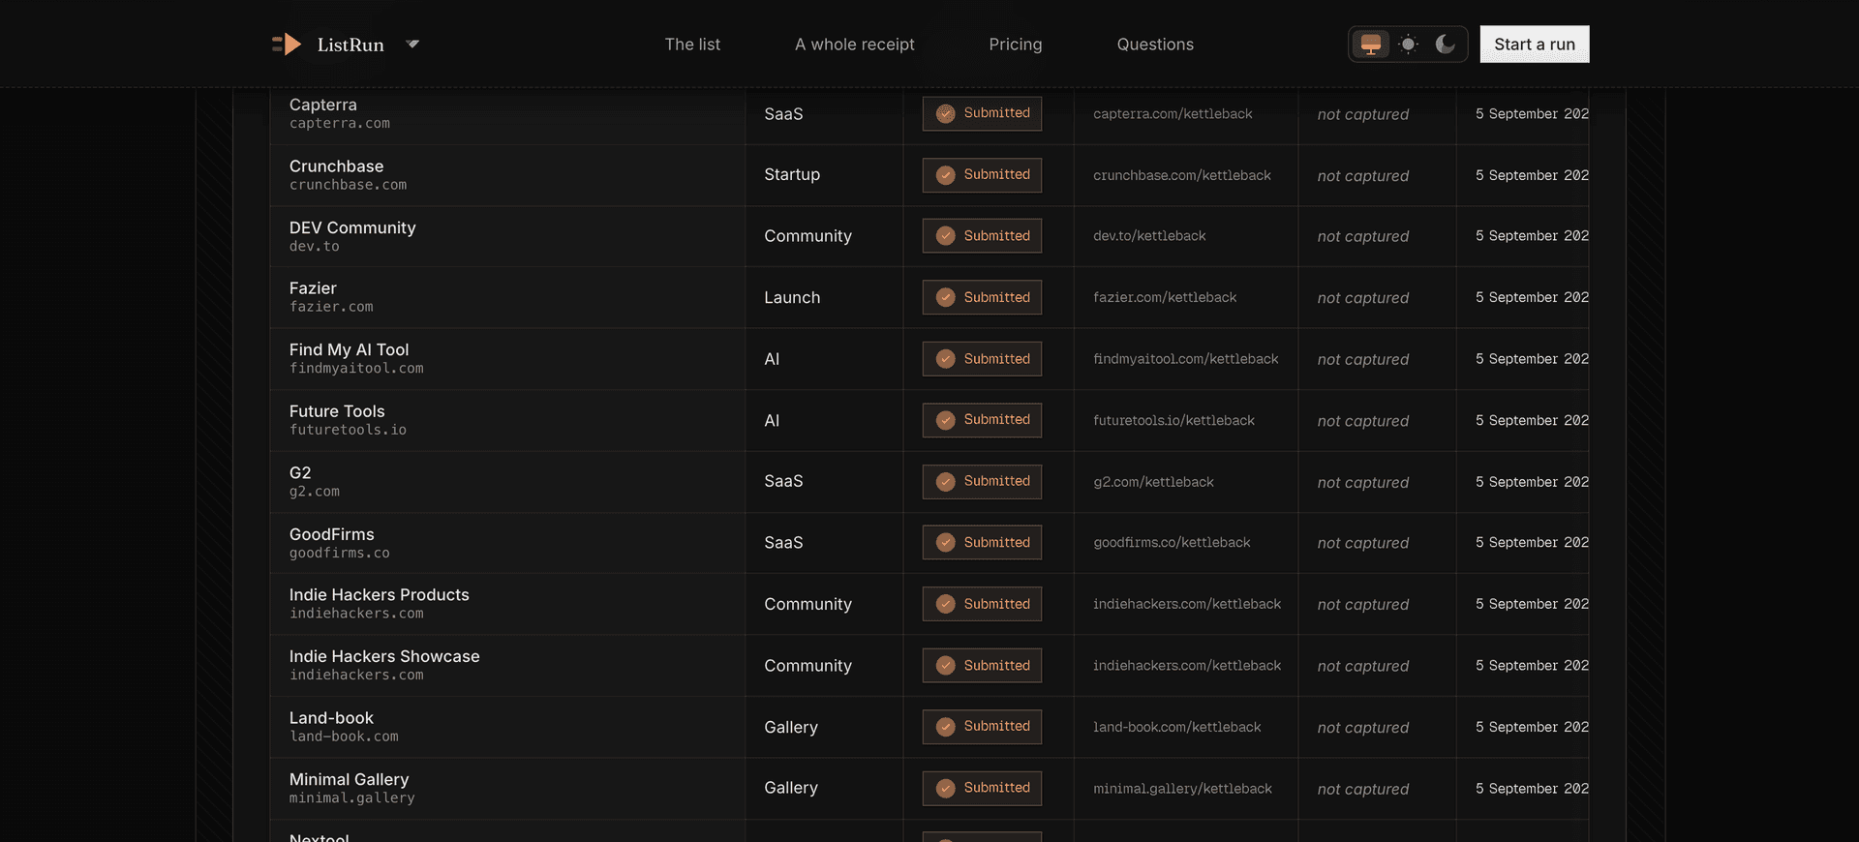Open the Pricing nav link
1859x842 pixels.
click(1016, 45)
